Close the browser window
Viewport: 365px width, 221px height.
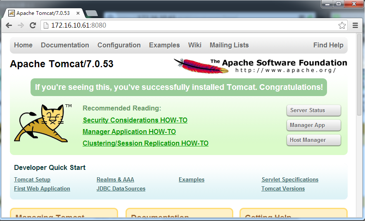[354, 4]
